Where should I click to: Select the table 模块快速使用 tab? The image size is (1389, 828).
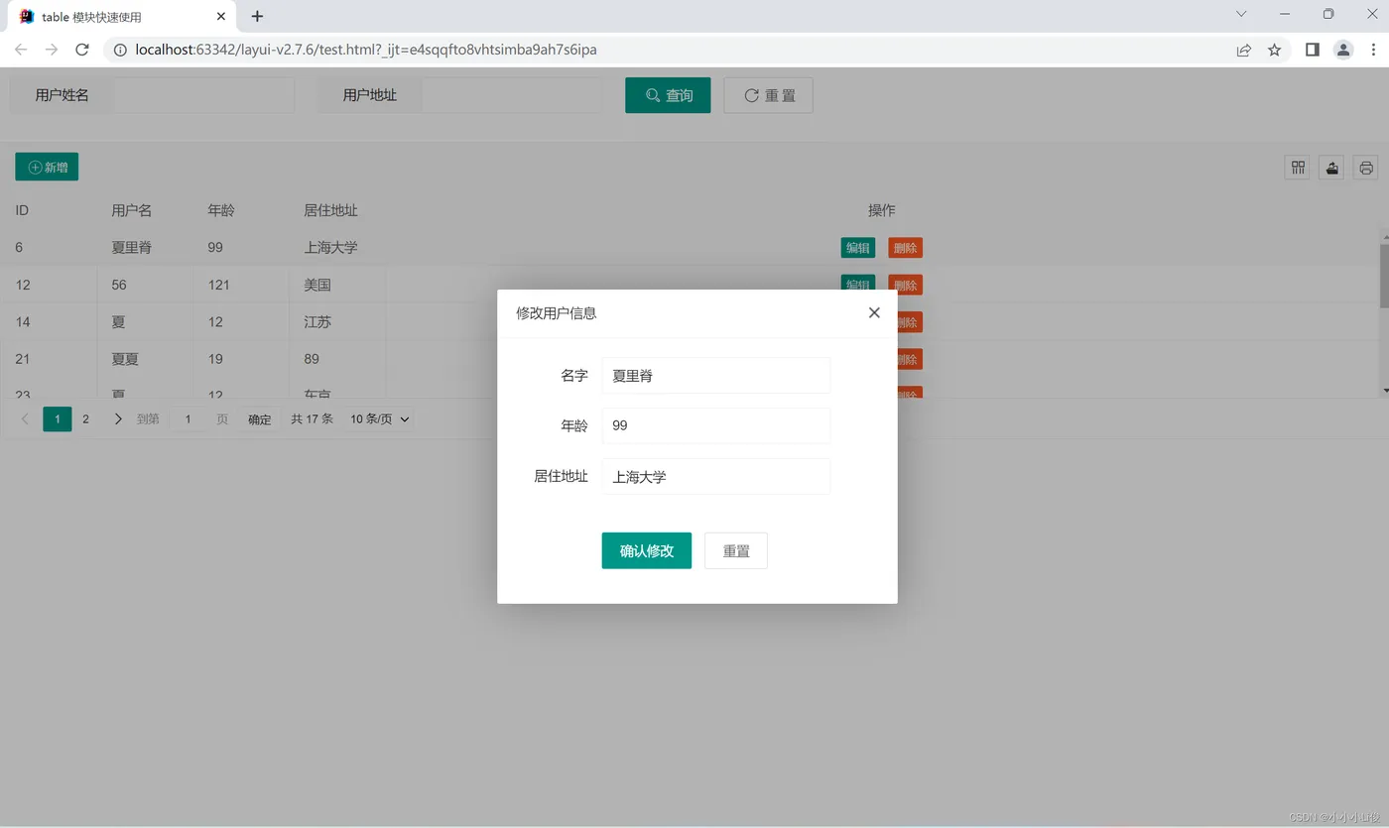pyautogui.click(x=122, y=17)
